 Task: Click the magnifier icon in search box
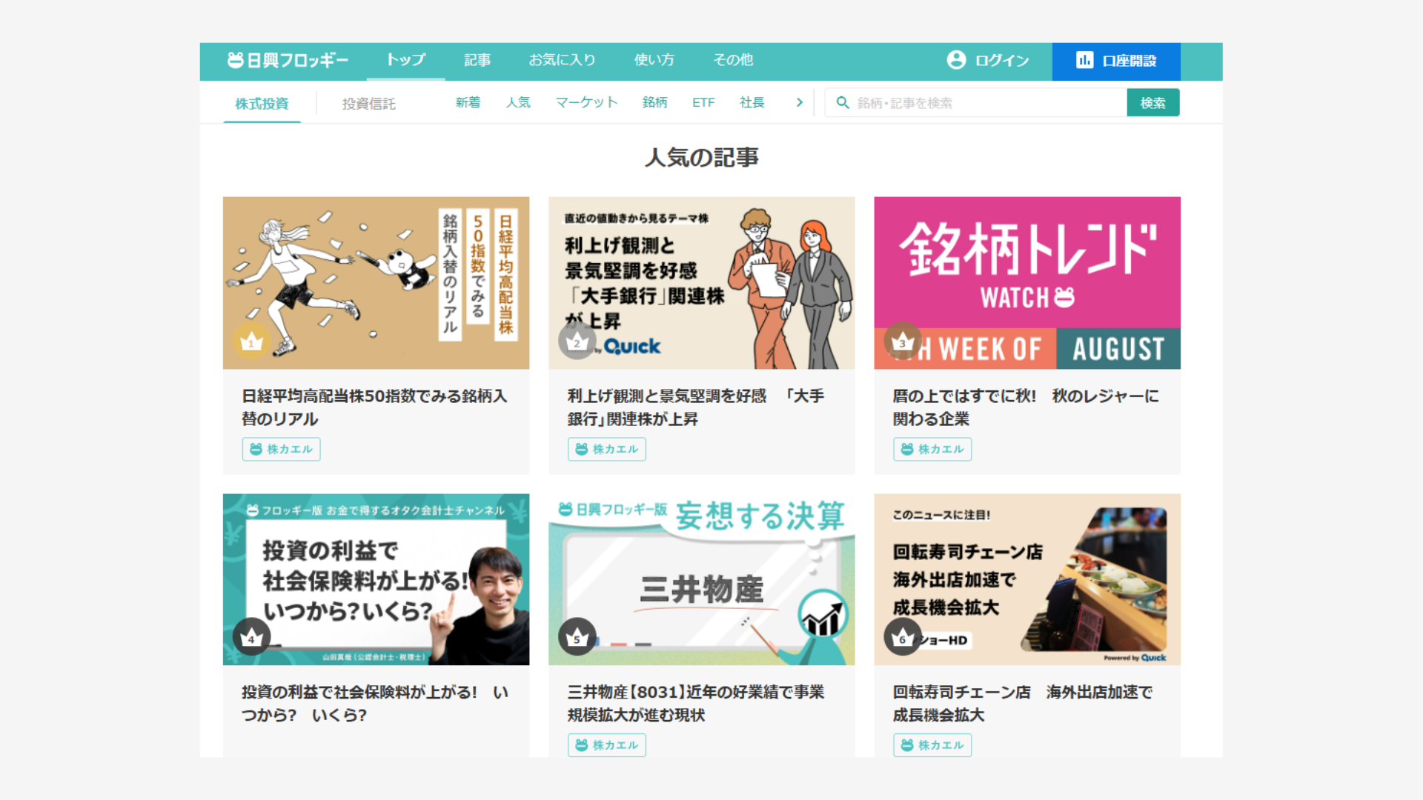[843, 103]
